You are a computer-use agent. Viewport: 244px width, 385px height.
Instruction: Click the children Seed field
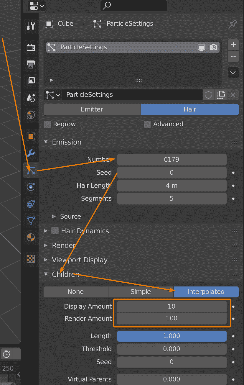[172, 362]
